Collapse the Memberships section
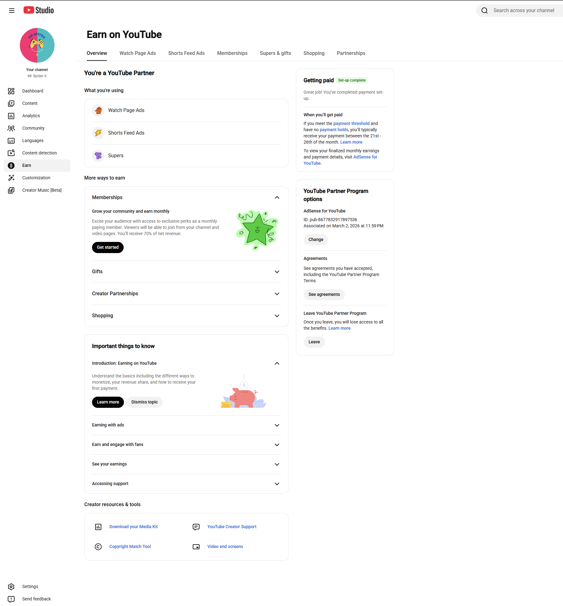The image size is (563, 606). (x=277, y=198)
